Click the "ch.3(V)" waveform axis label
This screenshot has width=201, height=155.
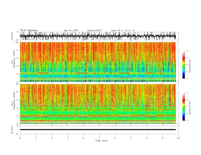pyautogui.click(x=12, y=130)
